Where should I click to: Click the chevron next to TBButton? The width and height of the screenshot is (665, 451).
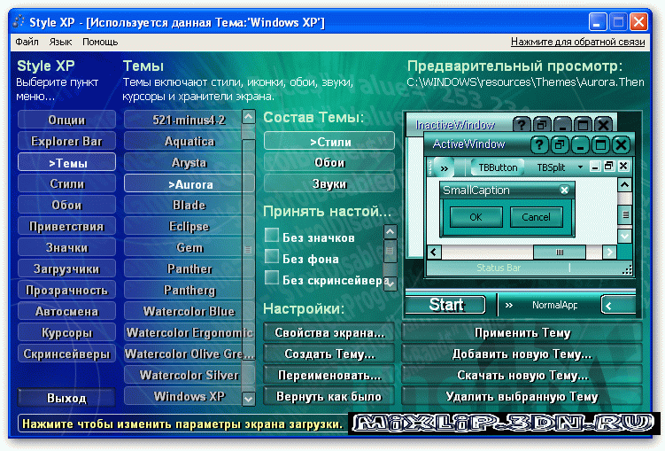point(444,168)
